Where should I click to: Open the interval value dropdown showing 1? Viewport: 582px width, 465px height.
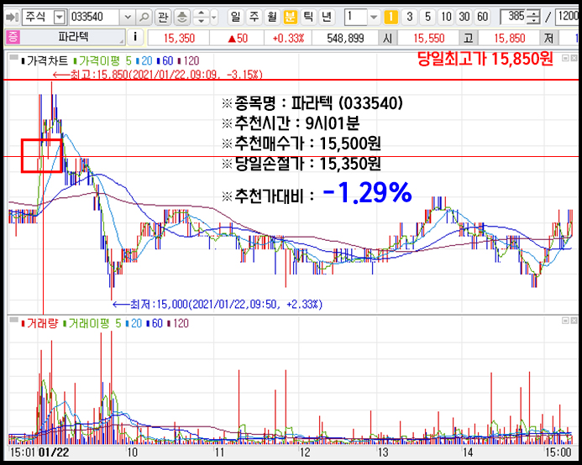pos(374,17)
